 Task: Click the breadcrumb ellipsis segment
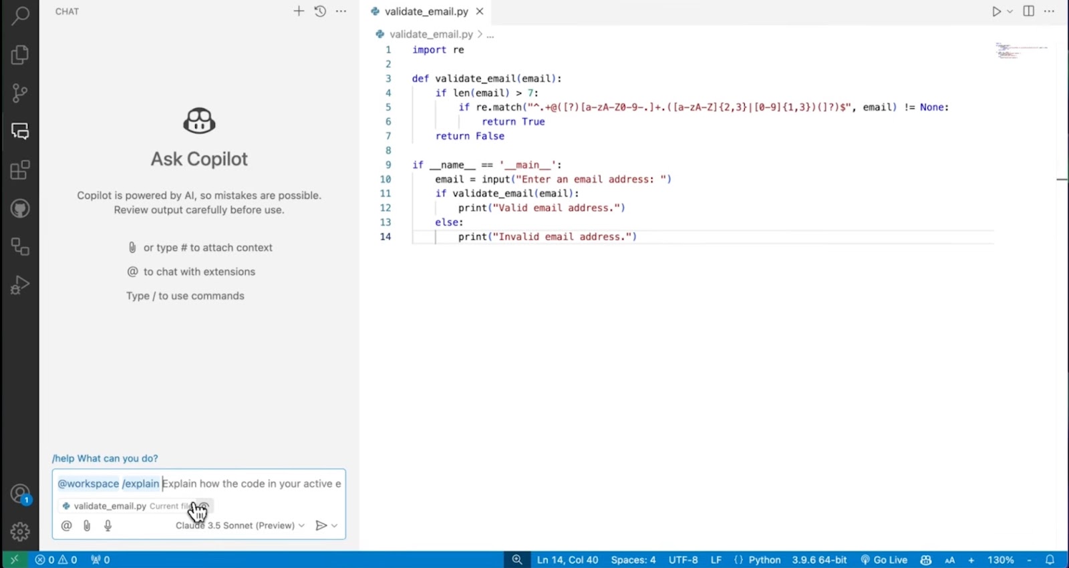(490, 34)
